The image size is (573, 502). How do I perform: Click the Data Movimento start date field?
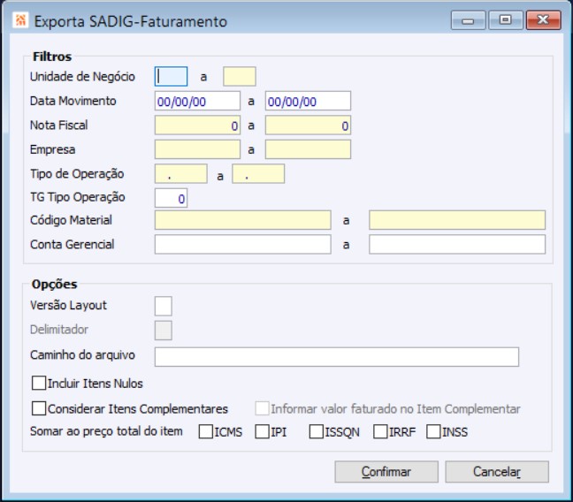(197, 101)
